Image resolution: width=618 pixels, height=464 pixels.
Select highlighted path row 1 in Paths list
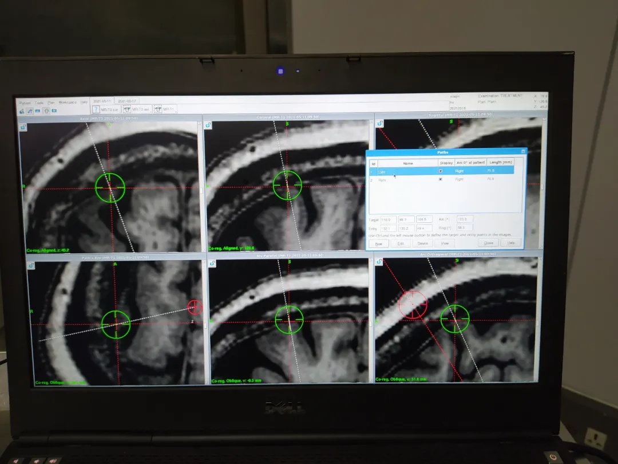click(x=441, y=171)
